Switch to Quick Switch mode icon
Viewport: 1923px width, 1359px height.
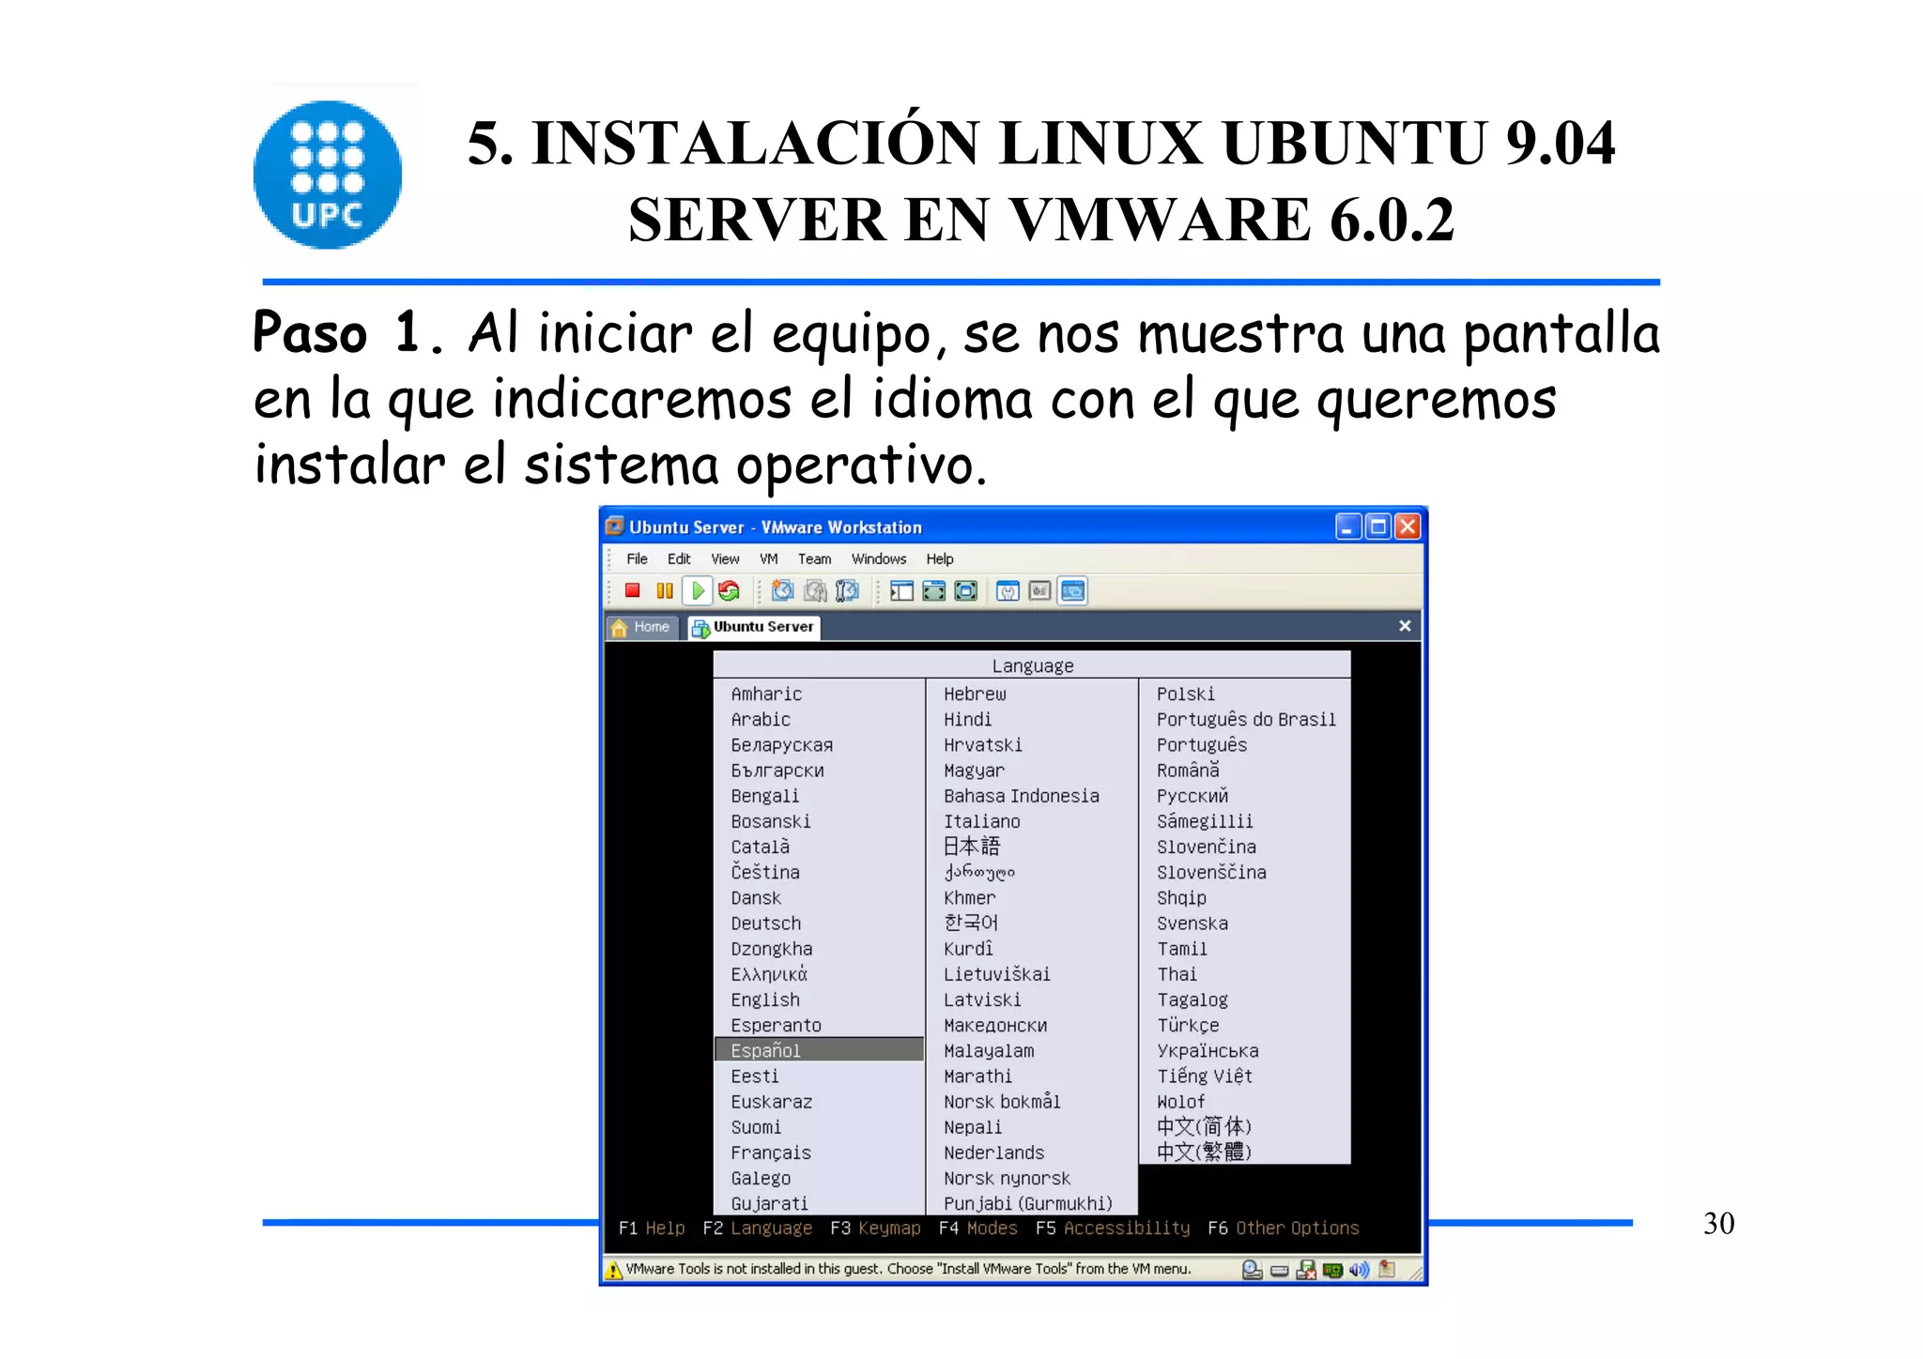934,590
